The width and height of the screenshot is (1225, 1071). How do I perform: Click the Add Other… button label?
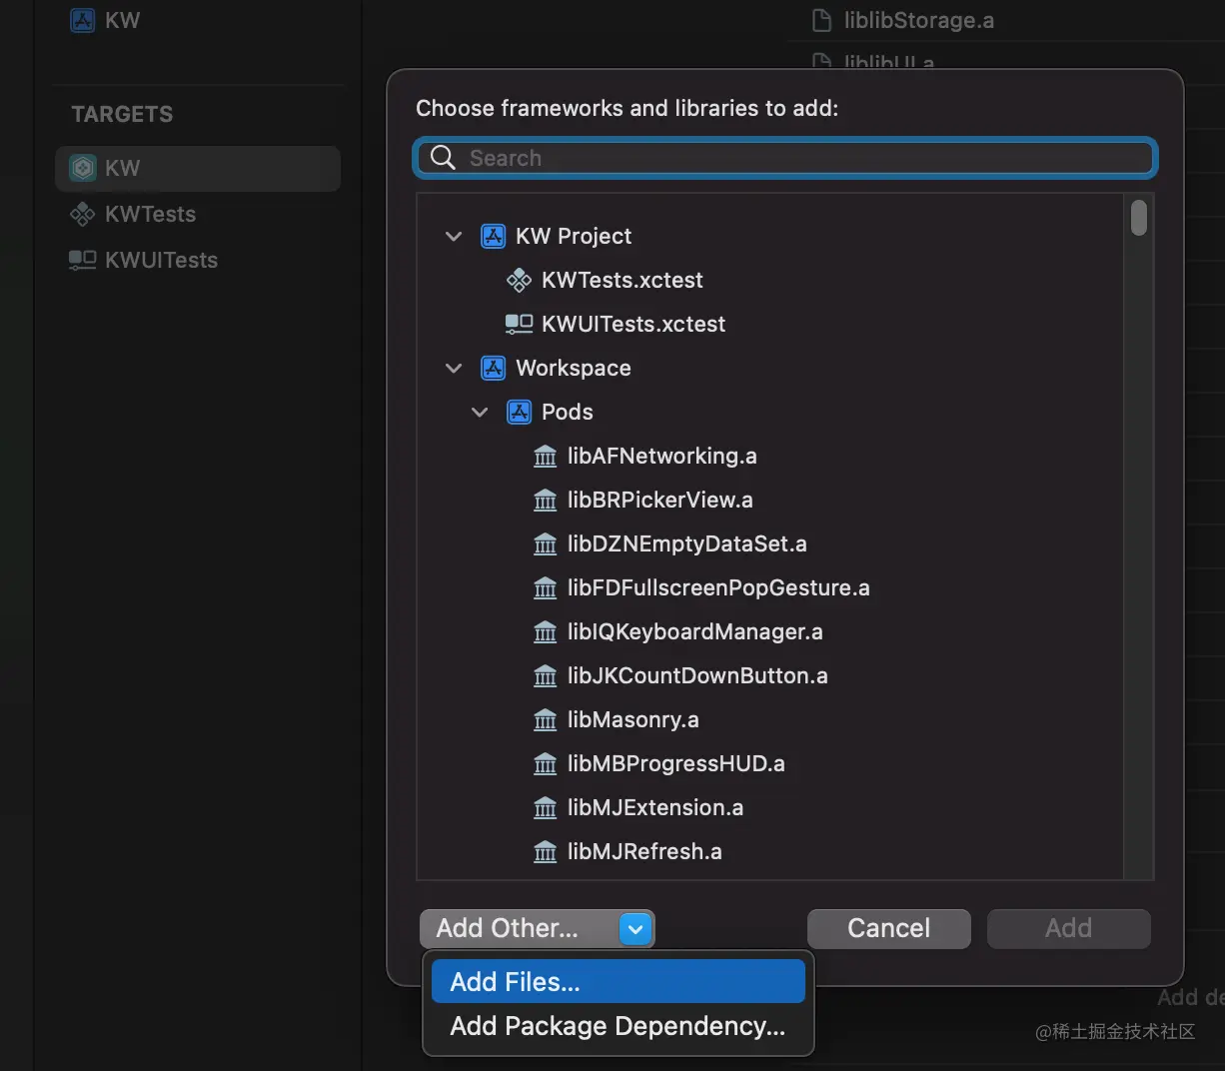(x=508, y=928)
